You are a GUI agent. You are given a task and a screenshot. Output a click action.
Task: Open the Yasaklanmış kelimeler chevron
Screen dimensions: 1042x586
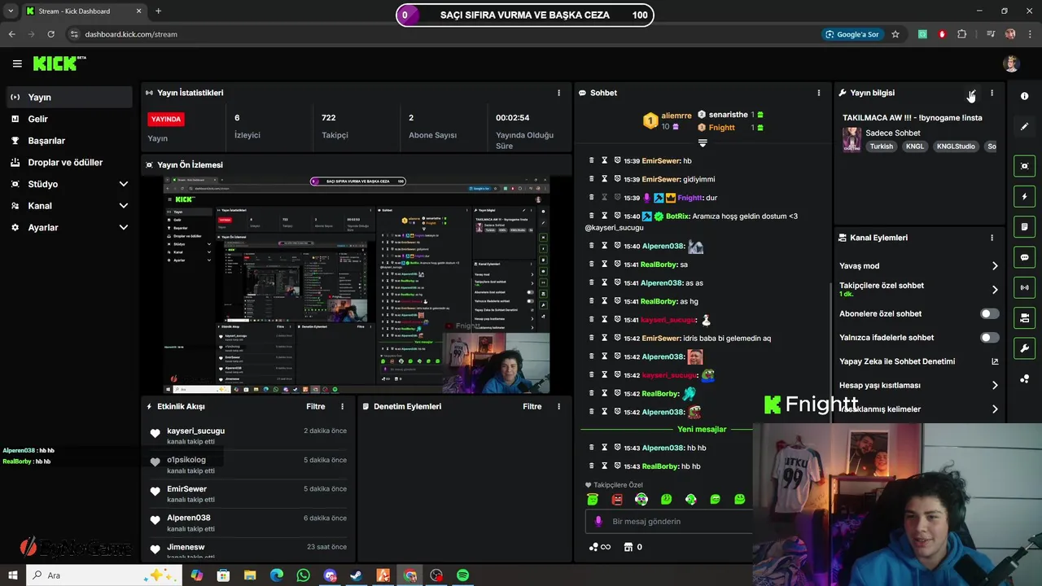(x=995, y=409)
